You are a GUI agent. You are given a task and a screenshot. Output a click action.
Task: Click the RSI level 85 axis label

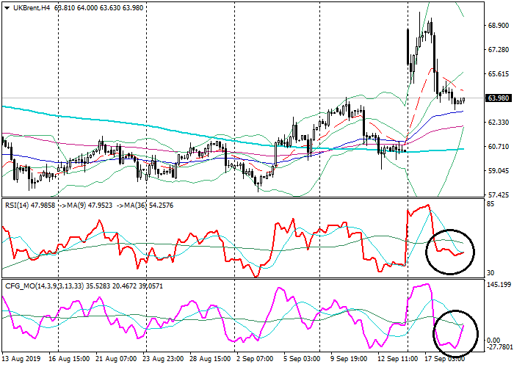pyautogui.click(x=489, y=204)
